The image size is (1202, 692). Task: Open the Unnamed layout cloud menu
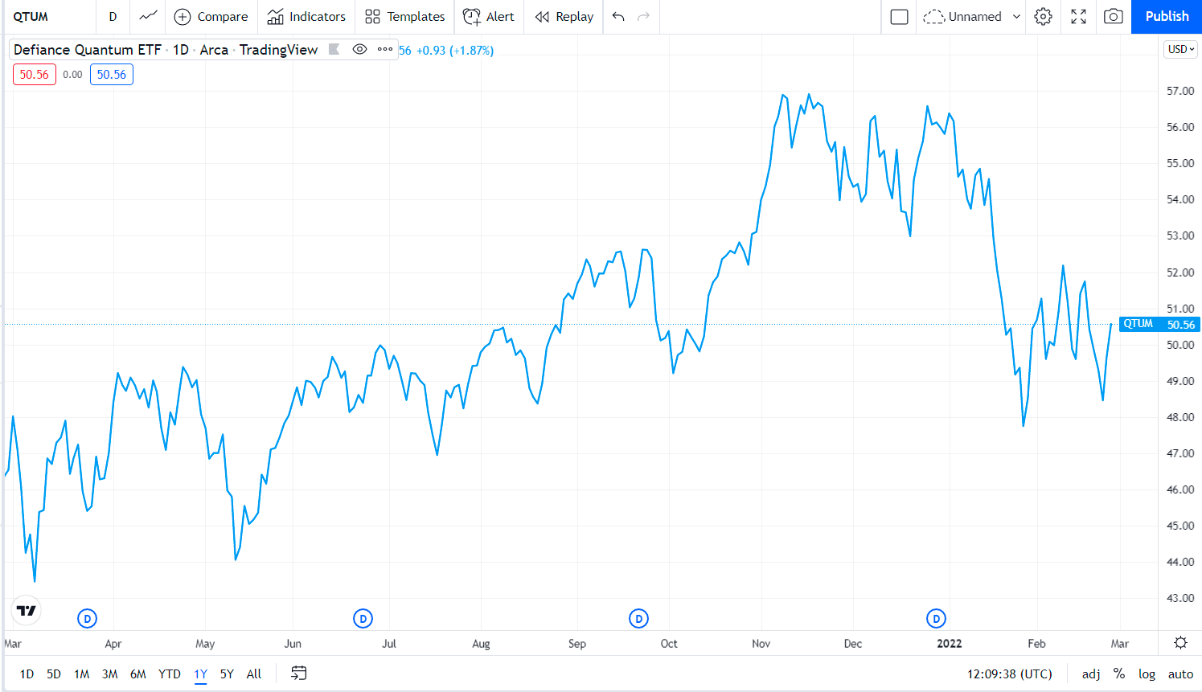[x=962, y=16]
